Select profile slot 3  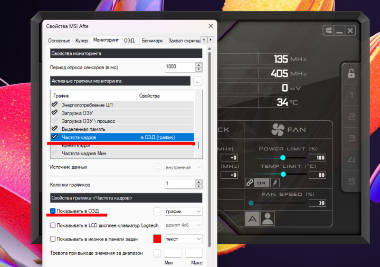pyautogui.click(x=351, y=139)
